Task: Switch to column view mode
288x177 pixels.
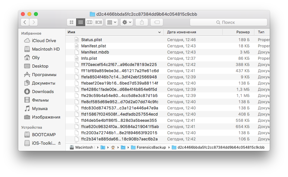Action: 89,22
